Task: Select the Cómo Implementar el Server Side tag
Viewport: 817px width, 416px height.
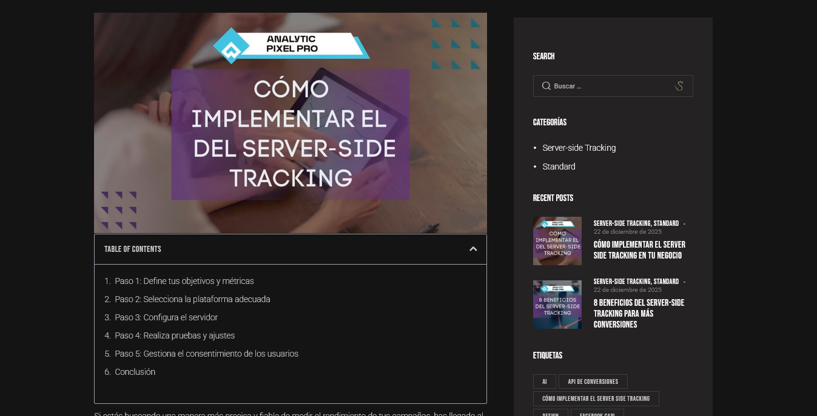Action: (596, 398)
